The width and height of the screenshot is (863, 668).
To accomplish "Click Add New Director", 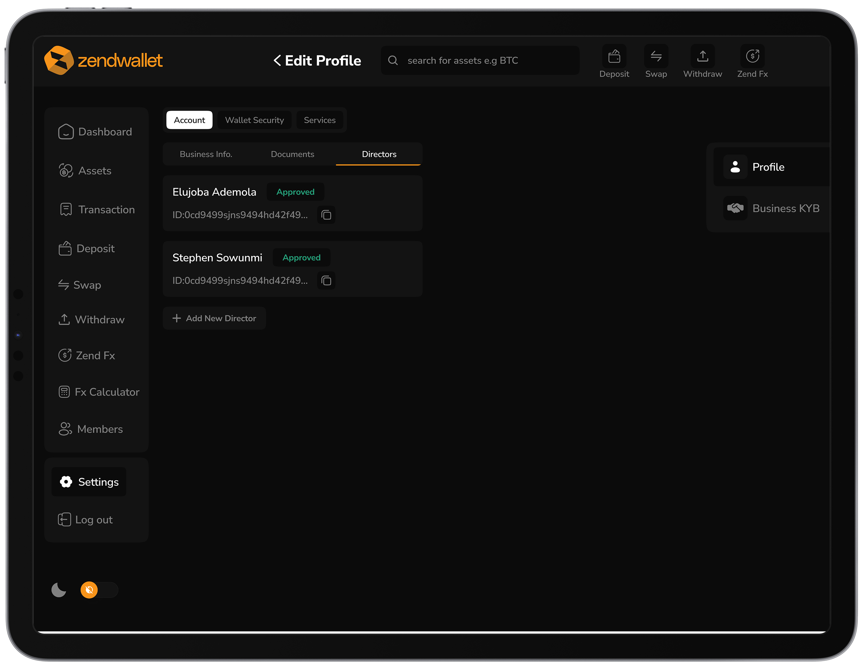I will tap(214, 318).
